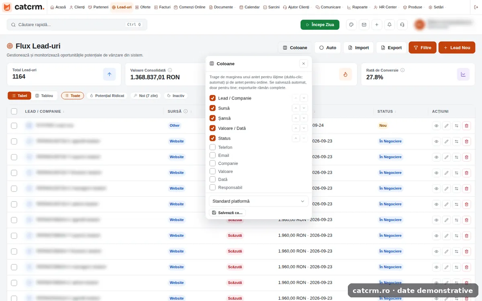Open the Setări menu

(x=436, y=7)
